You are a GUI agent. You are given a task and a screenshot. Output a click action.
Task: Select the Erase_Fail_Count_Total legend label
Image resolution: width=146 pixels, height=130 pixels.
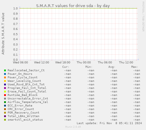click(27, 92)
